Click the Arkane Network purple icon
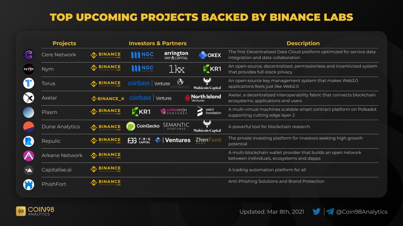 tap(29, 156)
